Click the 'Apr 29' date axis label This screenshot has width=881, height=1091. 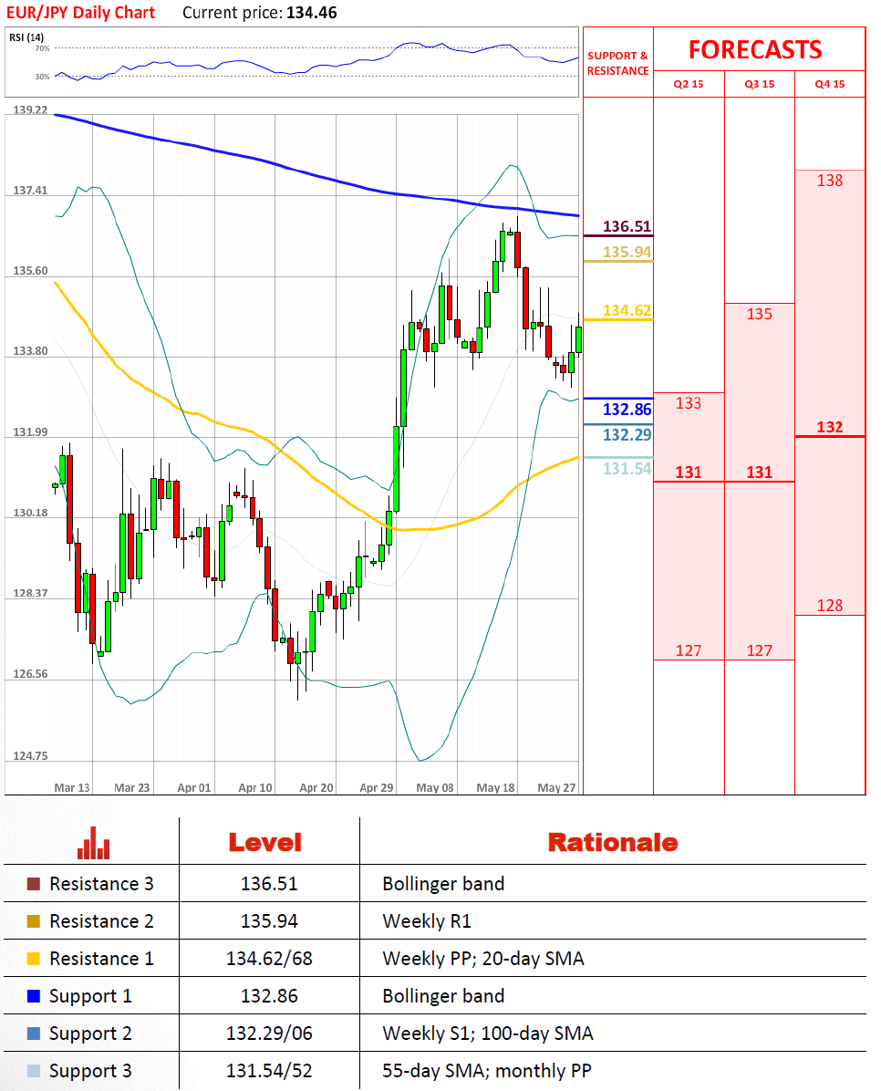(377, 787)
